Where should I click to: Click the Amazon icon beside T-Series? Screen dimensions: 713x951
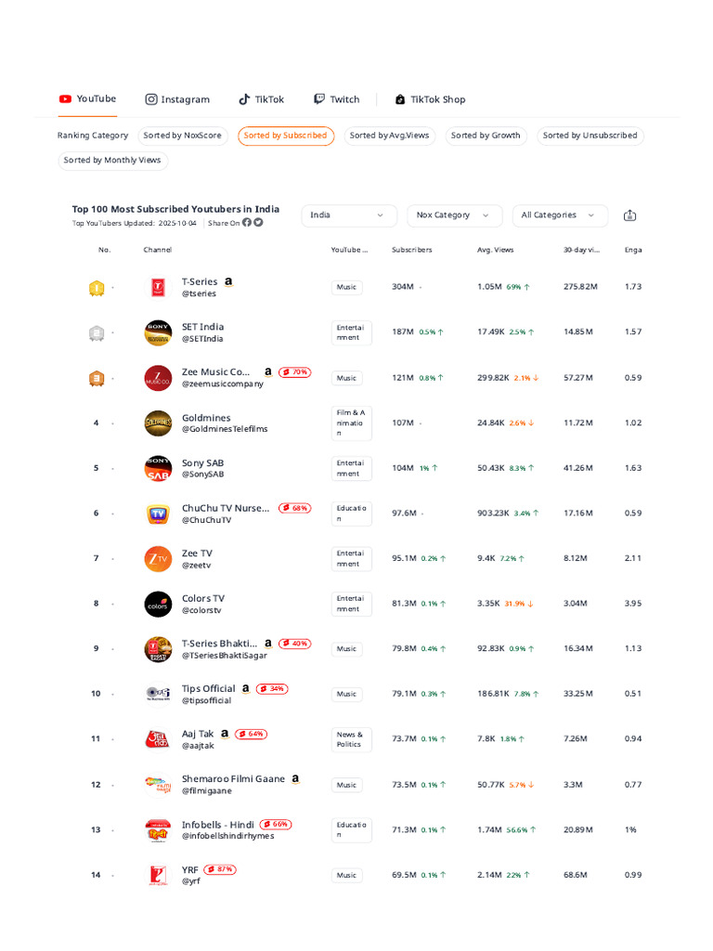point(228,281)
